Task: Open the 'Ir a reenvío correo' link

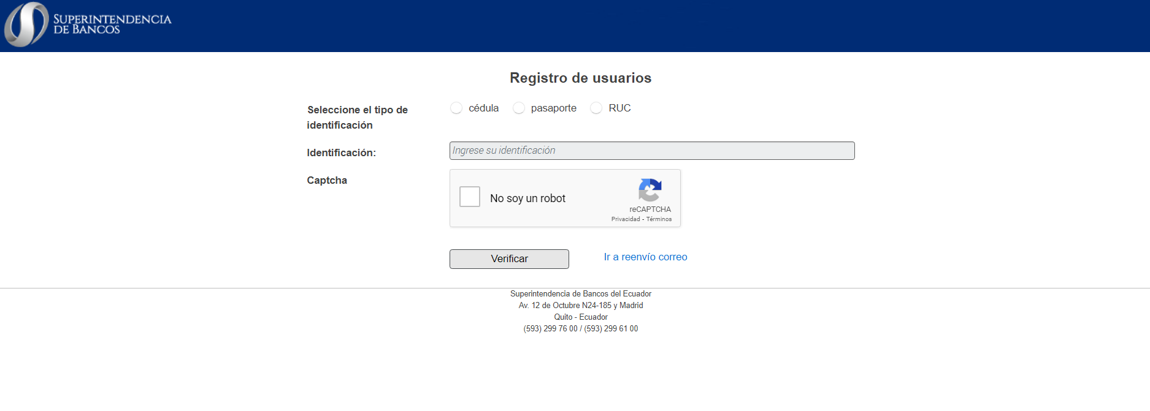Action: click(x=645, y=257)
